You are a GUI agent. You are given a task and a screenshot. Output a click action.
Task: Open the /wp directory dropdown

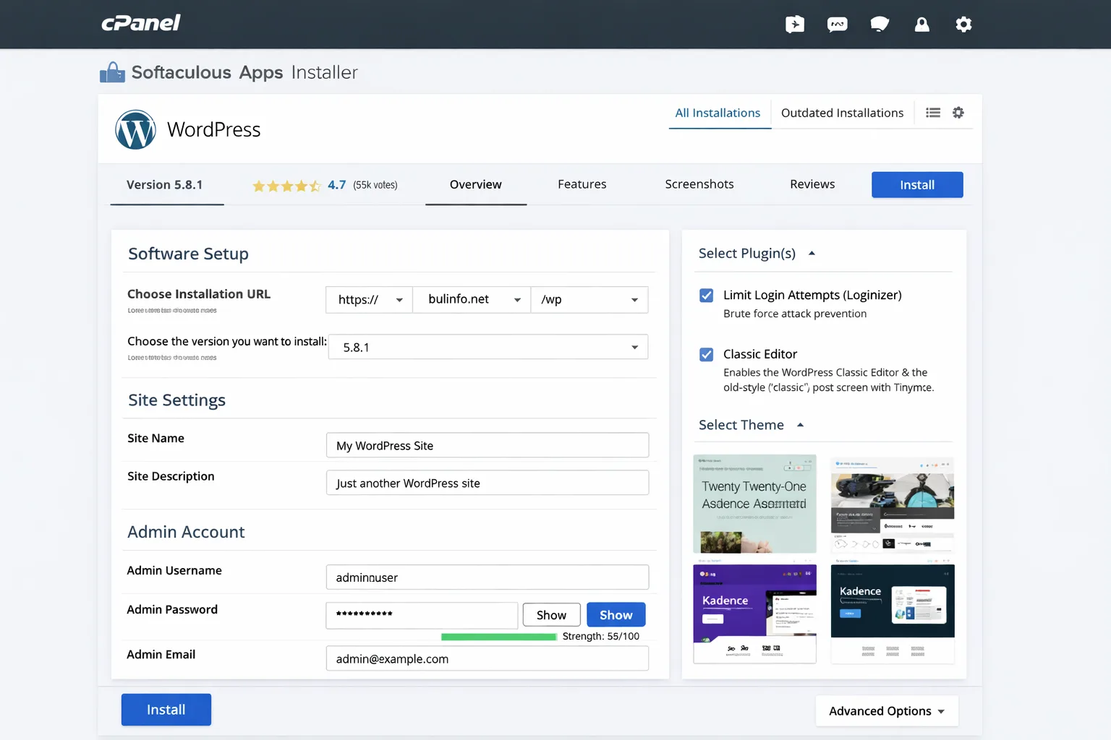[x=589, y=299]
